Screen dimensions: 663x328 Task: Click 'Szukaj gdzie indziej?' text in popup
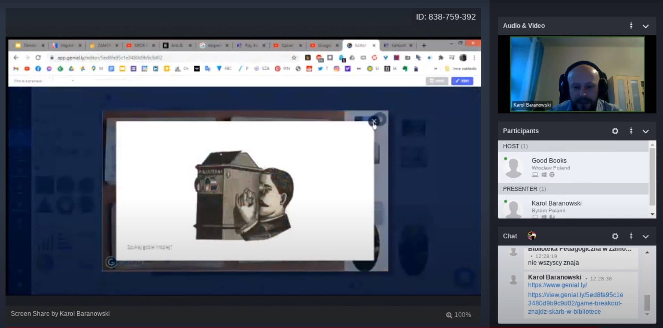(149, 247)
